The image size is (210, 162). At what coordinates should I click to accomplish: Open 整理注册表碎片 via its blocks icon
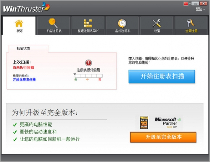tap(87, 23)
